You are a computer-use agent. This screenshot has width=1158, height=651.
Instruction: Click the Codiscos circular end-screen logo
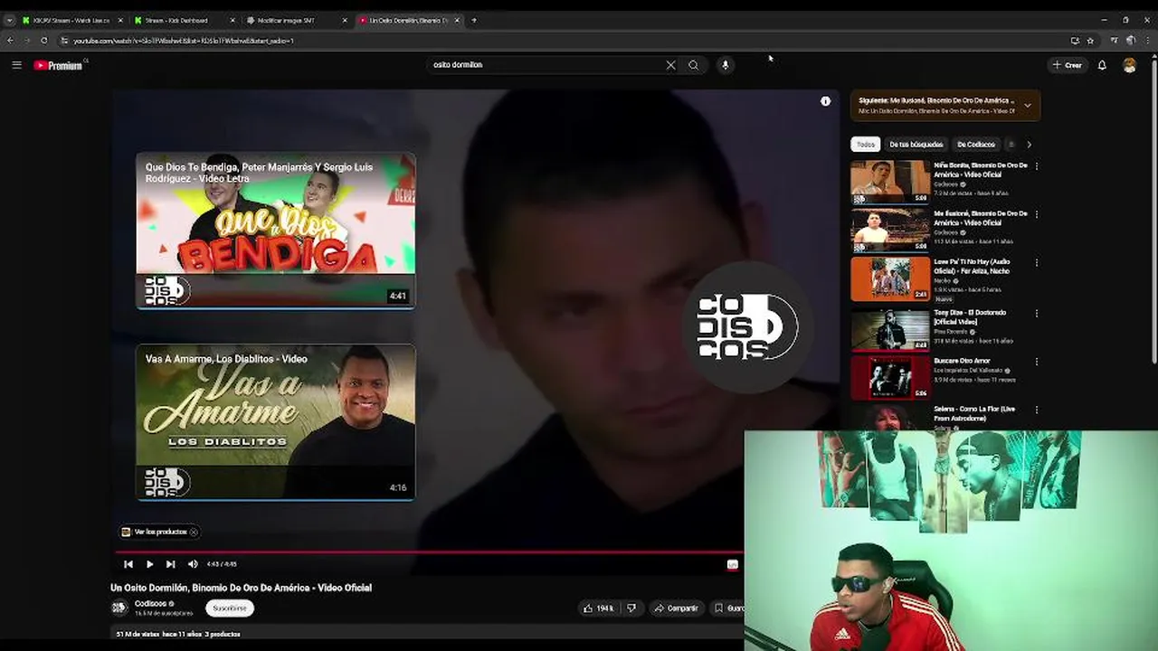coord(747,326)
